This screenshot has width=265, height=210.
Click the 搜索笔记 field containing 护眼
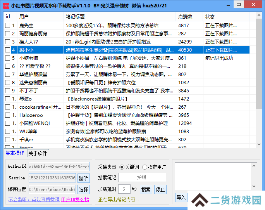point(142,177)
